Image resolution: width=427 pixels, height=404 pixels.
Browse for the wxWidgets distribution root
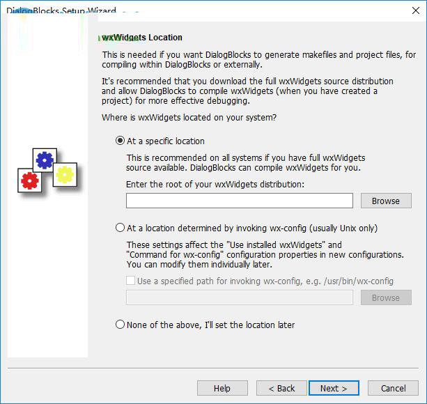click(x=386, y=201)
